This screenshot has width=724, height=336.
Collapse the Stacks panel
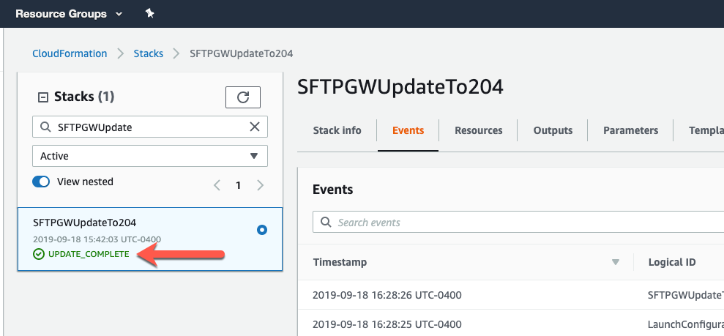pyautogui.click(x=42, y=97)
